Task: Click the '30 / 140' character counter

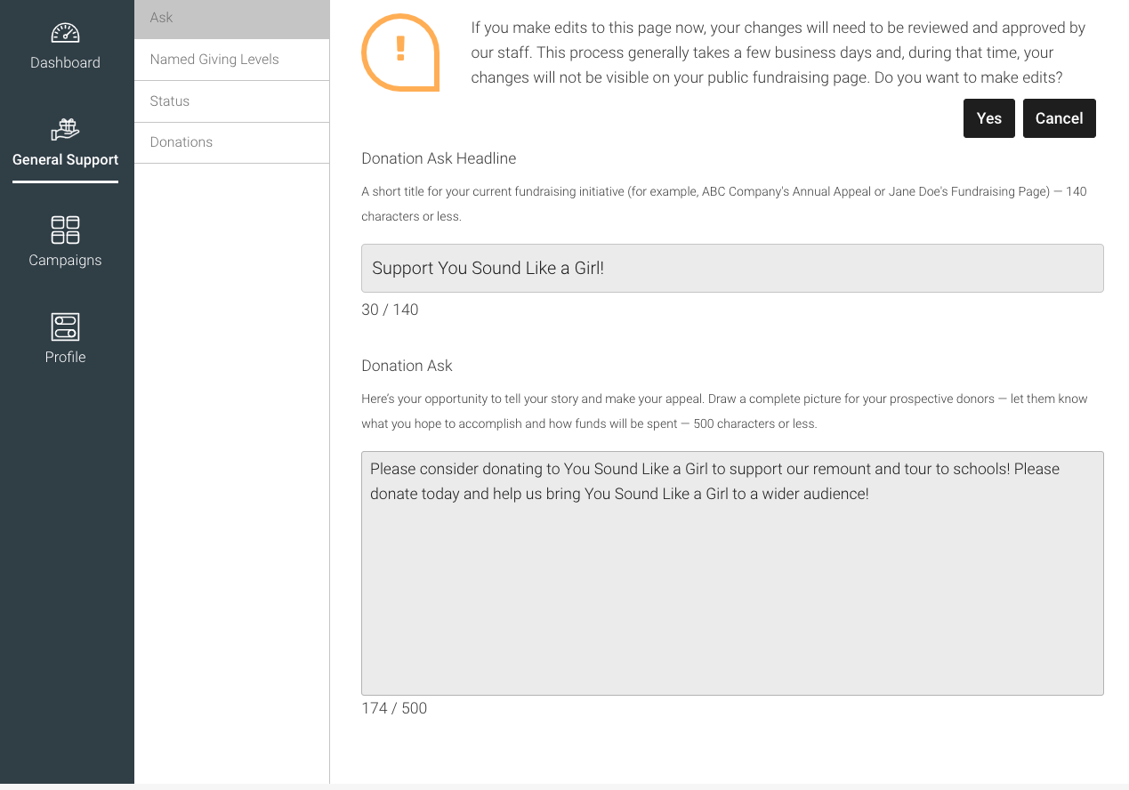Action: (x=390, y=310)
